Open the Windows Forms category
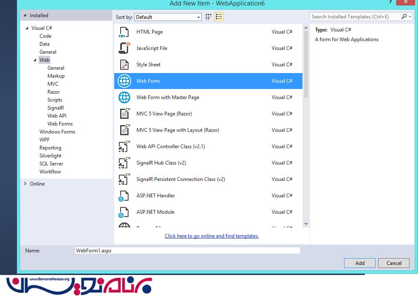The image size is (418, 296). [57, 132]
